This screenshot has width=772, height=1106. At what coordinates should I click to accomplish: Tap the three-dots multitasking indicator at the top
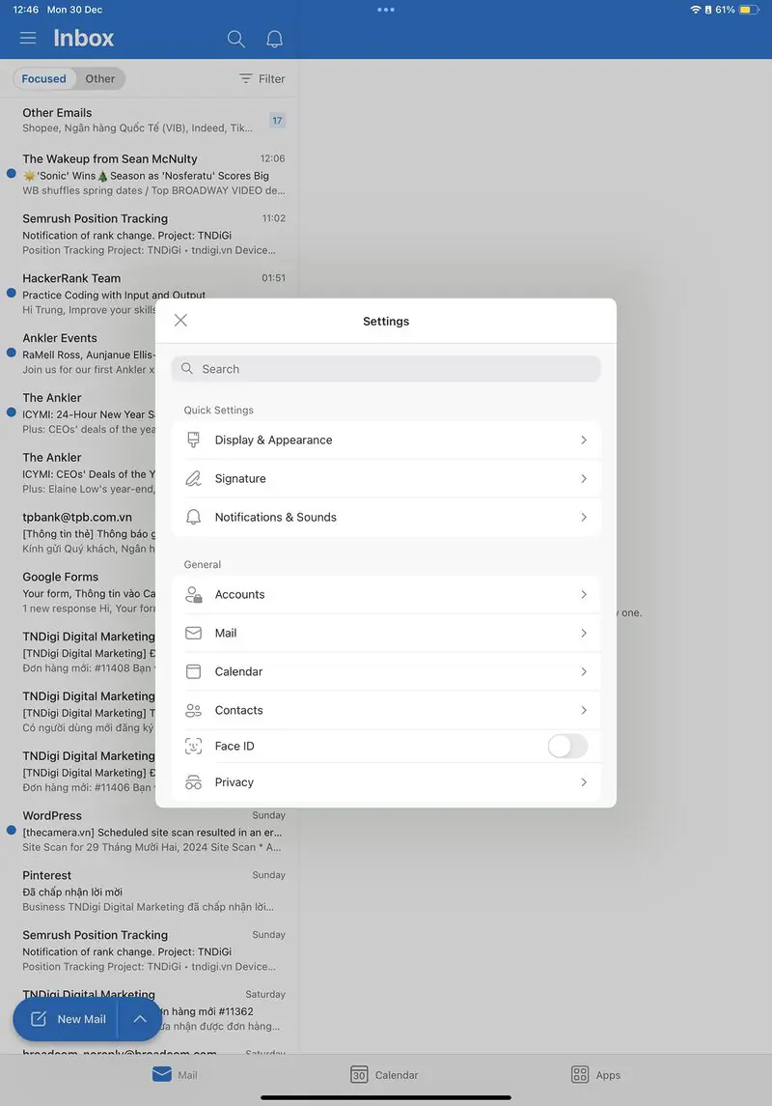[386, 10]
